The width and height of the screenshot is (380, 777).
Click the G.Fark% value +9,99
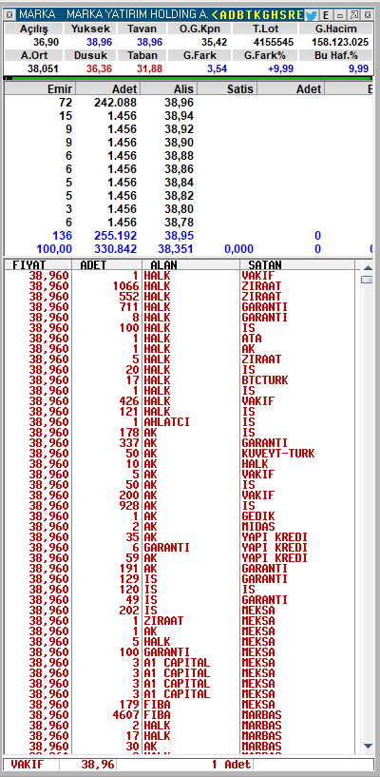pos(280,68)
